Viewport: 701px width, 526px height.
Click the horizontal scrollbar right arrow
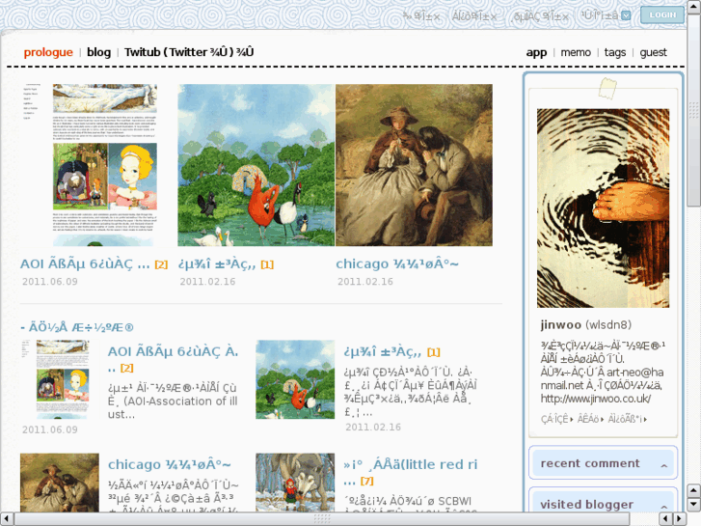(x=679, y=519)
